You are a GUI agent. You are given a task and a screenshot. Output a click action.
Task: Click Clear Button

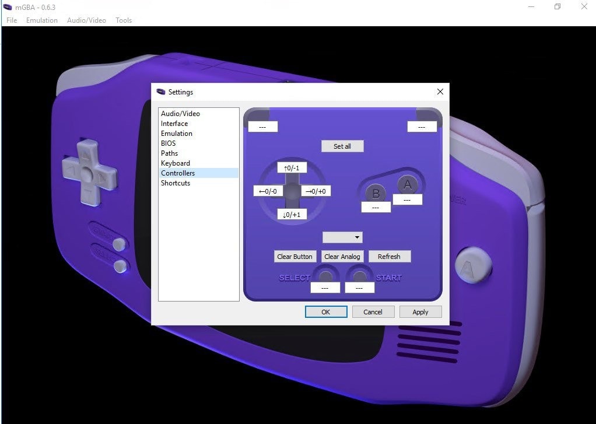[x=295, y=256]
